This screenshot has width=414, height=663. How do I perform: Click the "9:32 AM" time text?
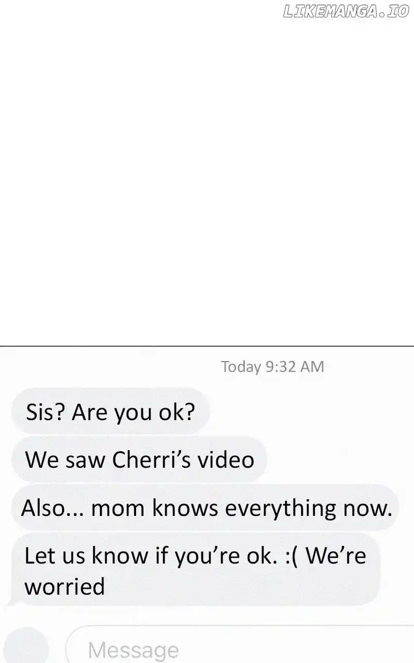(x=294, y=367)
